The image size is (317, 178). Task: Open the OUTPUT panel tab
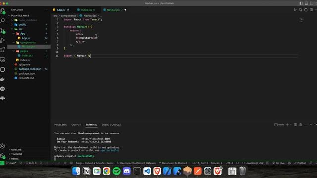click(76, 125)
